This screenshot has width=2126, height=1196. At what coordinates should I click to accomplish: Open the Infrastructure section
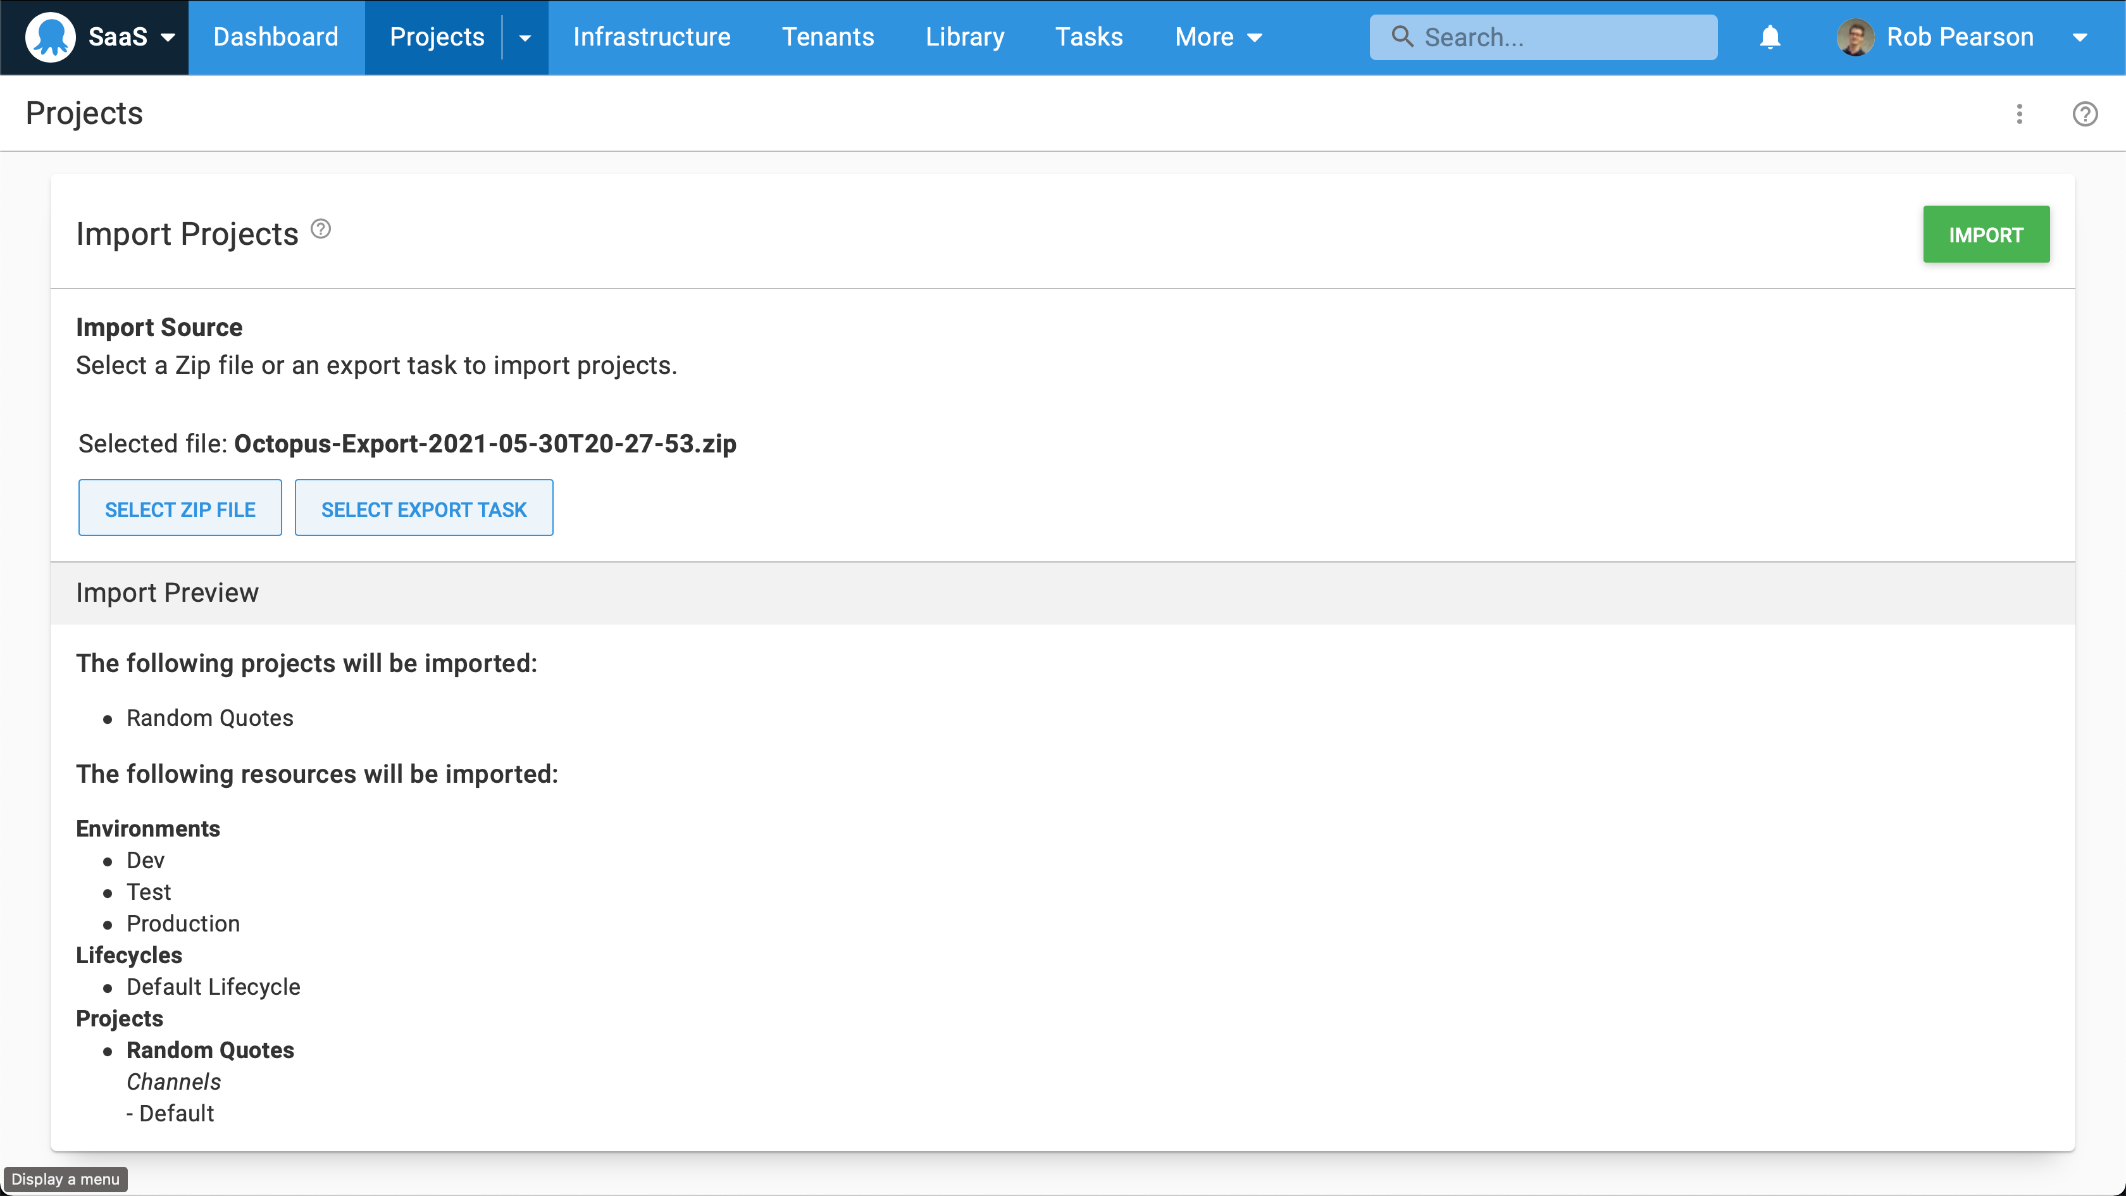(x=651, y=36)
